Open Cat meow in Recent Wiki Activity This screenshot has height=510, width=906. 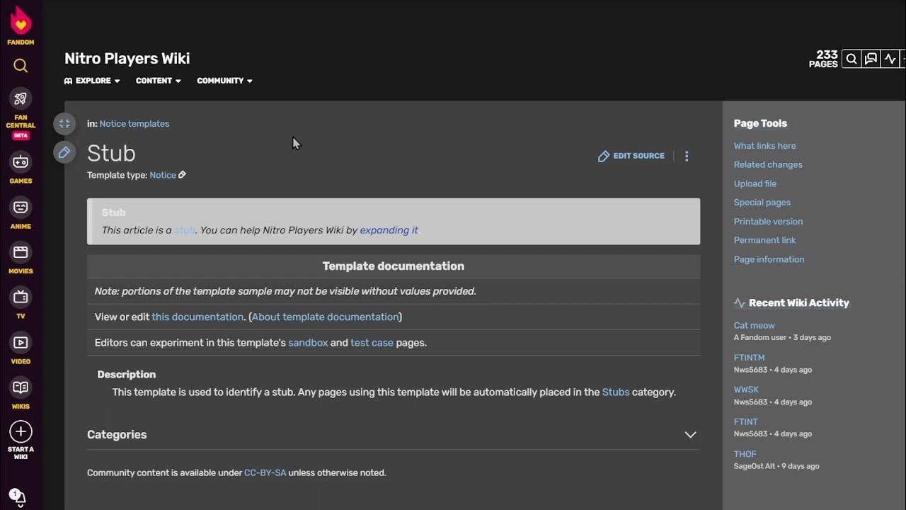pos(754,326)
